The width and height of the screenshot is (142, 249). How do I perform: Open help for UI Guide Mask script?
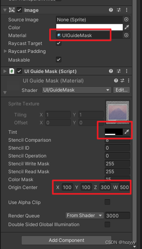coord(111,71)
